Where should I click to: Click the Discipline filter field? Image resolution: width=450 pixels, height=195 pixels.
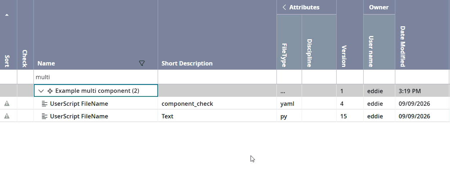pos(319,77)
